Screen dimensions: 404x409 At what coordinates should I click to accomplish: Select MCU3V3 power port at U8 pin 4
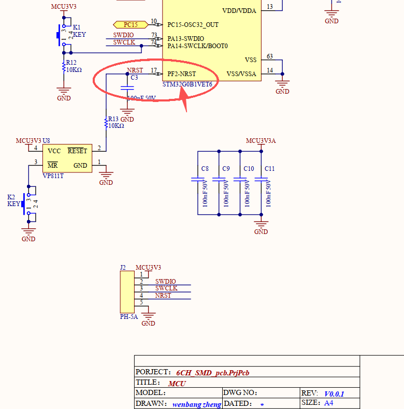pyautogui.click(x=28, y=141)
